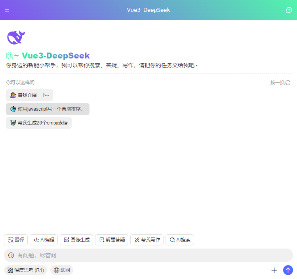Click the purple DeepSeek whale logo
The width and height of the screenshot is (297, 279).
click(16, 38)
